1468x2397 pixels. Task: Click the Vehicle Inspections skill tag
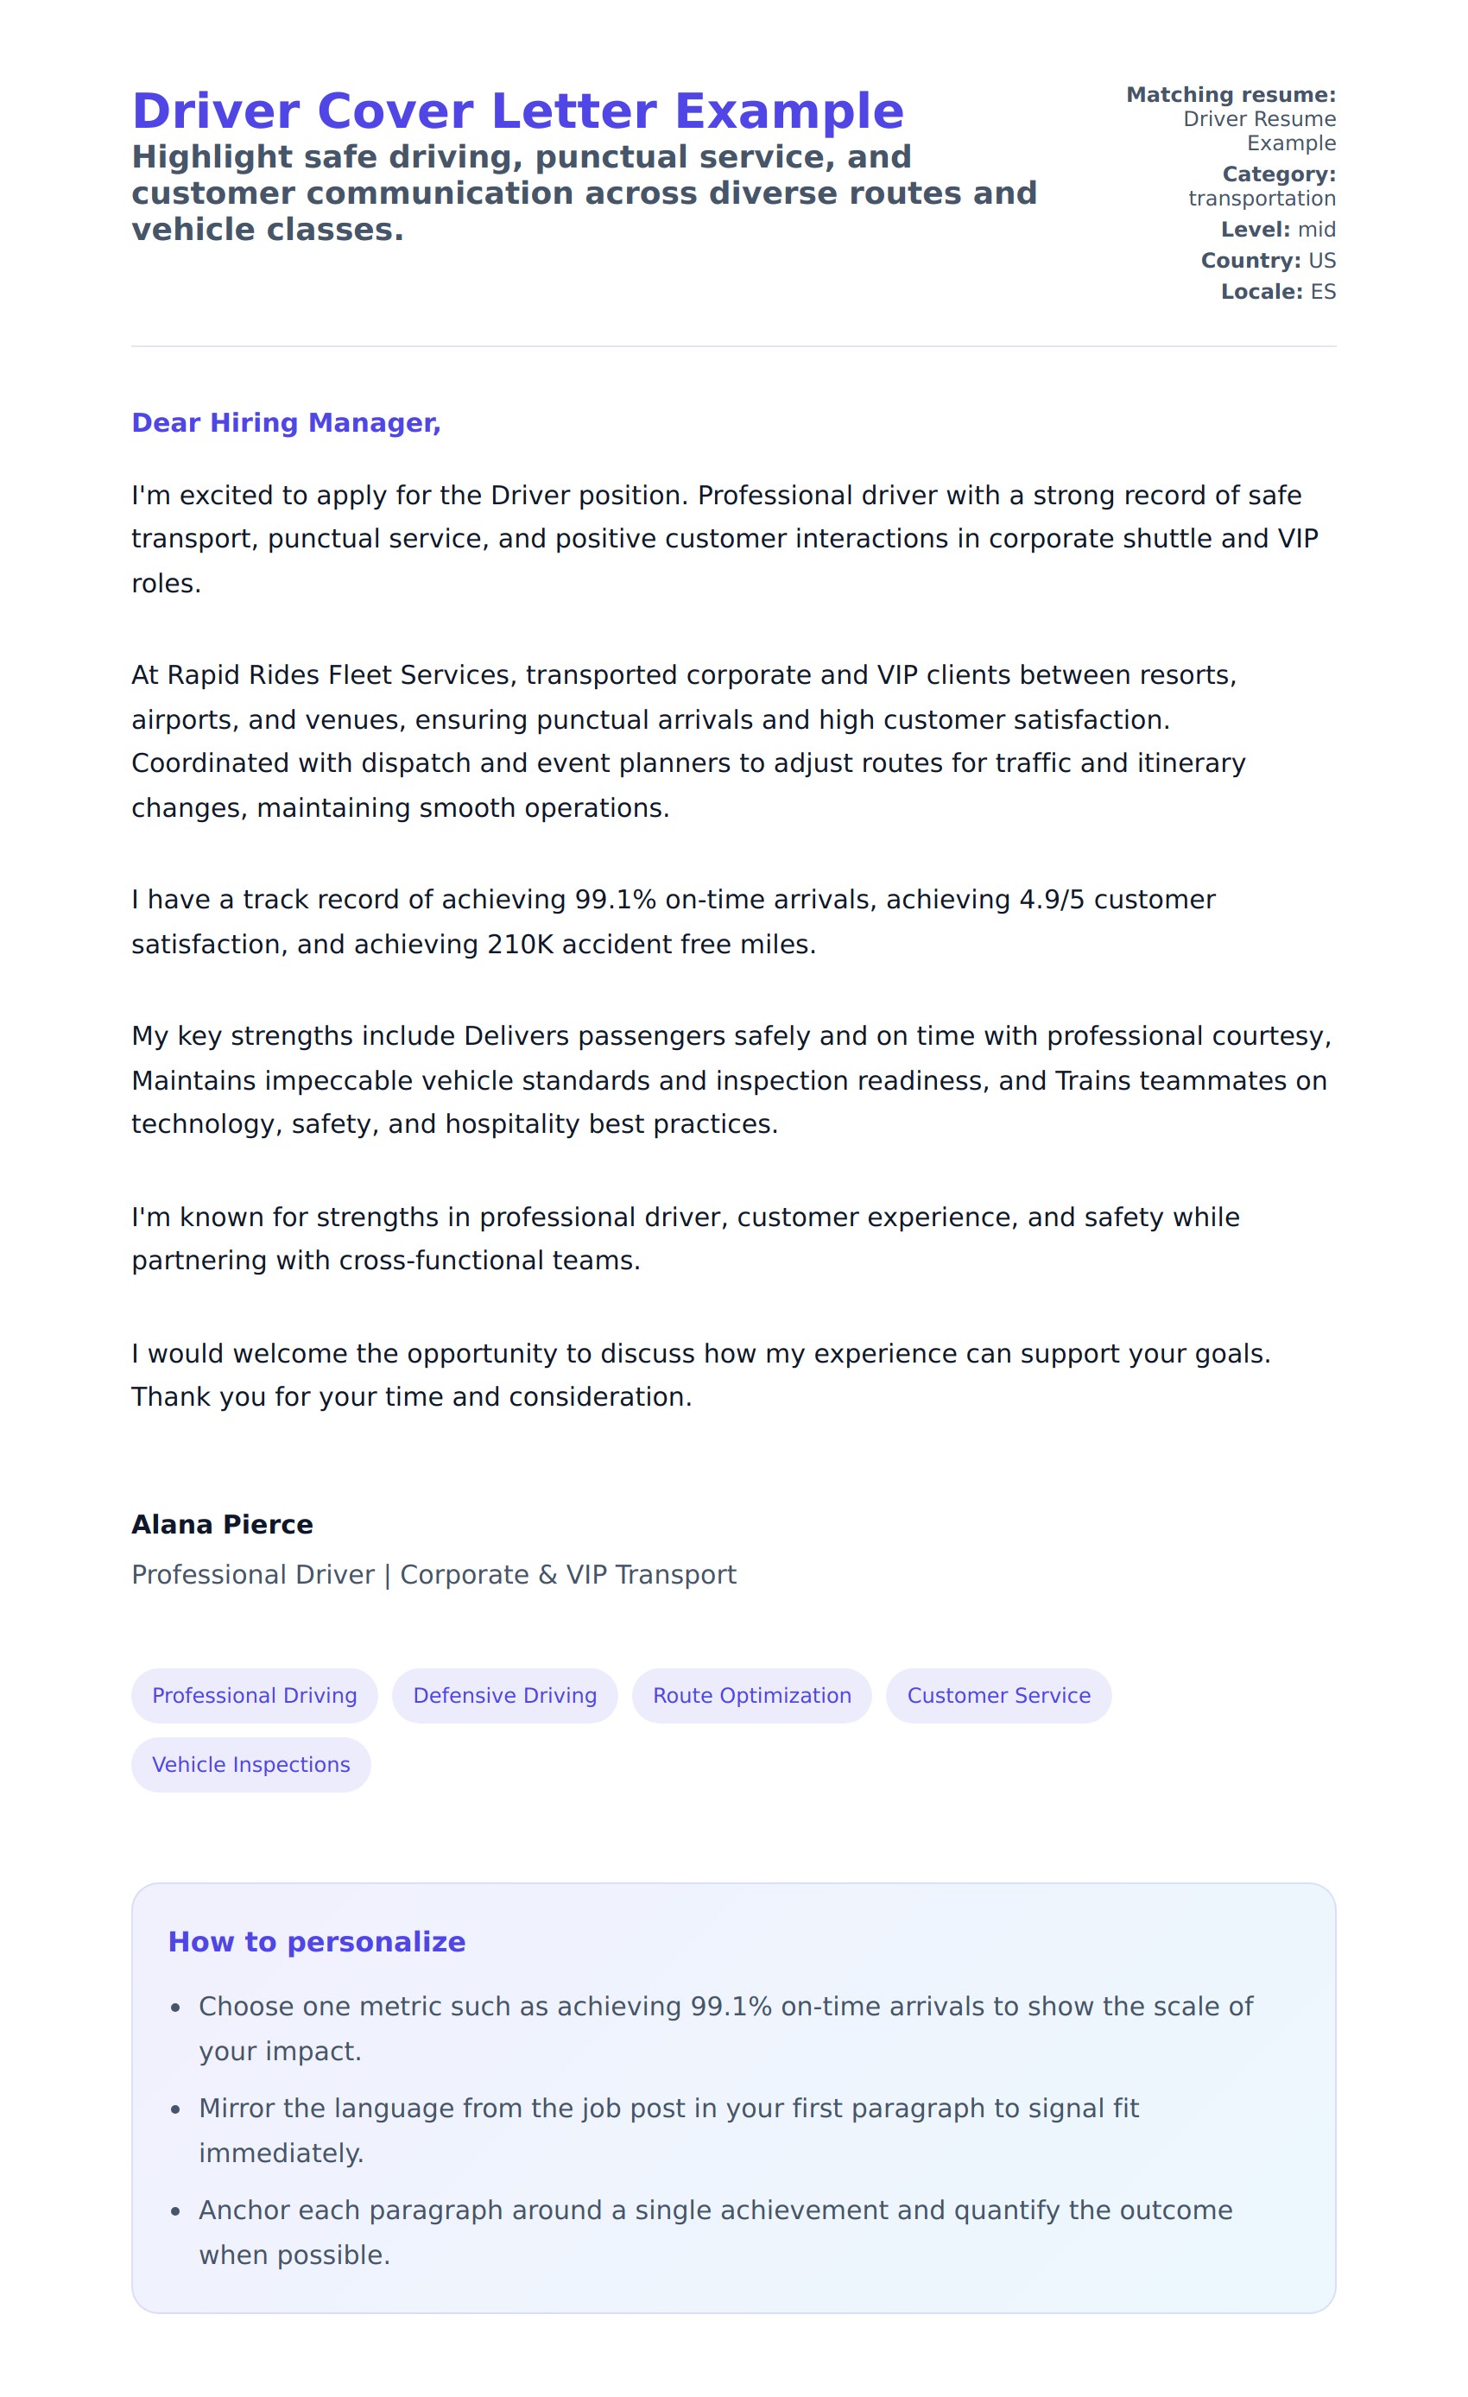coord(251,1765)
